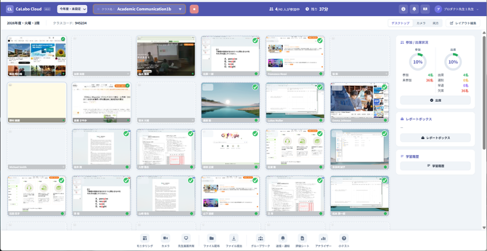Open the モニタリング monitoring tool
The height and width of the screenshot is (251, 487).
[145, 238]
